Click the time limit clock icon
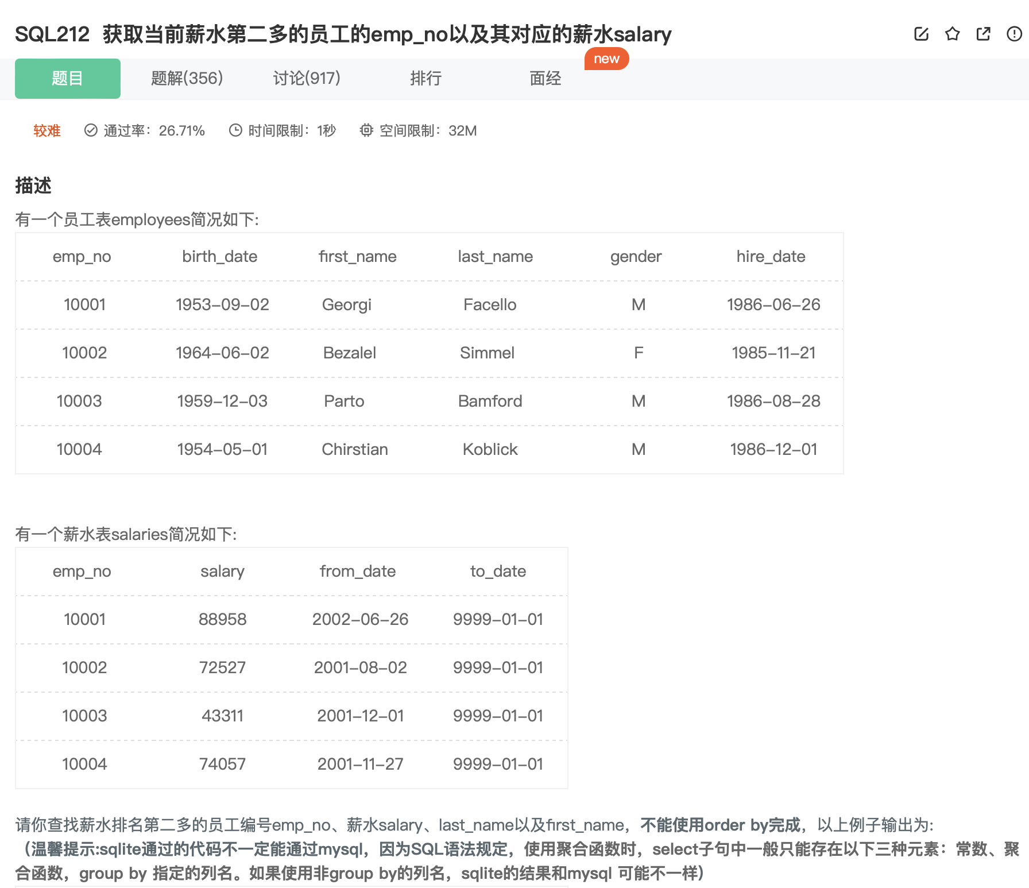The height and width of the screenshot is (888, 1029). click(235, 130)
